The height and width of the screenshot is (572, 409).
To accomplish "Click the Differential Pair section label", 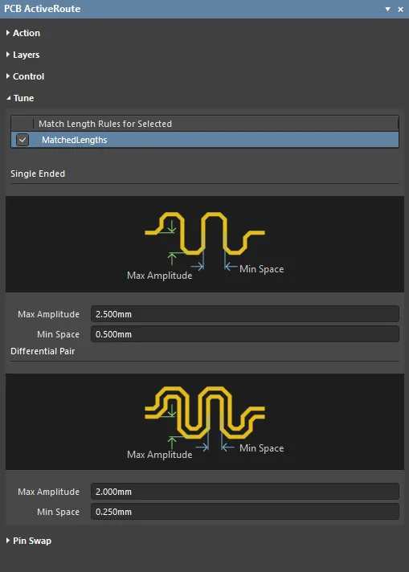I will (x=43, y=351).
